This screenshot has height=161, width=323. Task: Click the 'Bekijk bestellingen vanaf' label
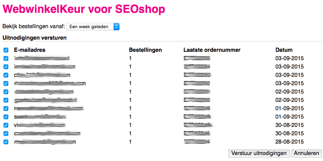point(33,26)
